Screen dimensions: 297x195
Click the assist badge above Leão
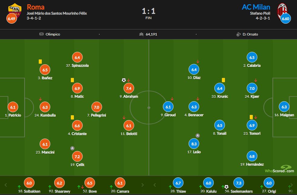(x=198, y=136)
